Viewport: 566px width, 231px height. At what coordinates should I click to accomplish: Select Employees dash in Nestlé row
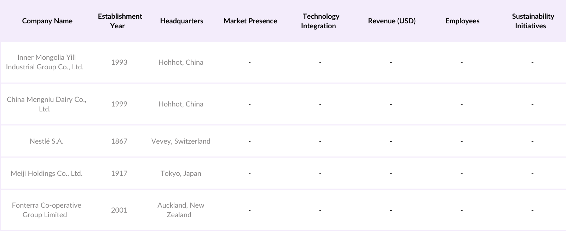pos(462,141)
